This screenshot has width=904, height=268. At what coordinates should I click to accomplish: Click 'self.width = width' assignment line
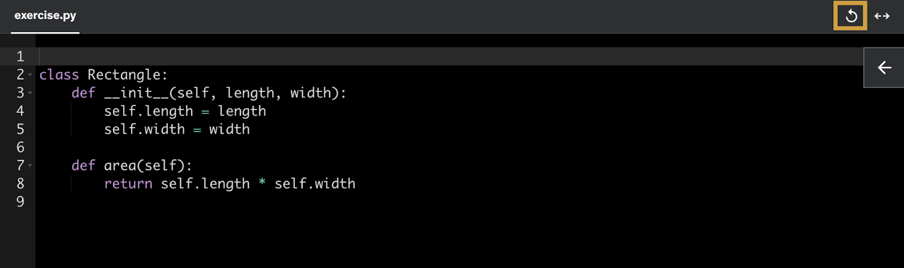tap(176, 129)
